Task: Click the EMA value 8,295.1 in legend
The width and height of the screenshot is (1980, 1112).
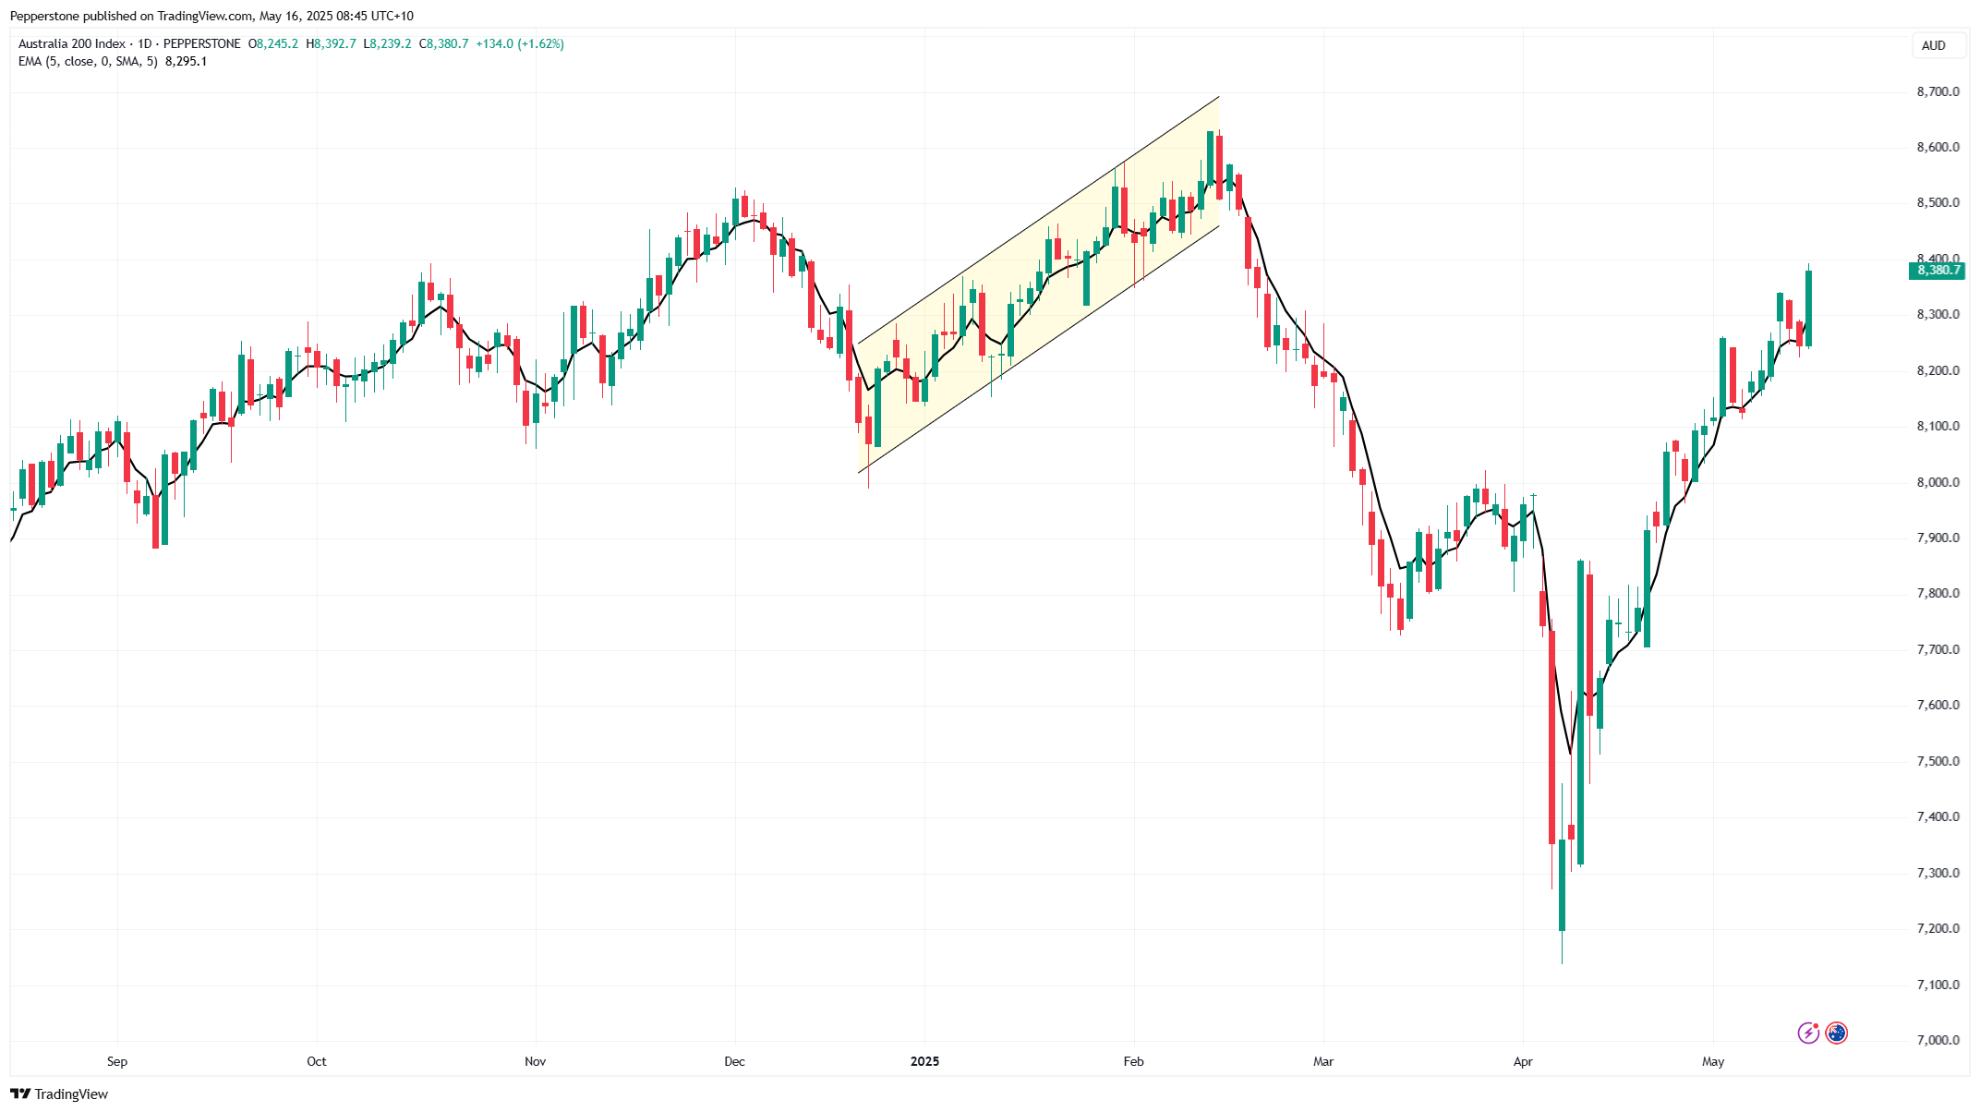Action: click(186, 61)
